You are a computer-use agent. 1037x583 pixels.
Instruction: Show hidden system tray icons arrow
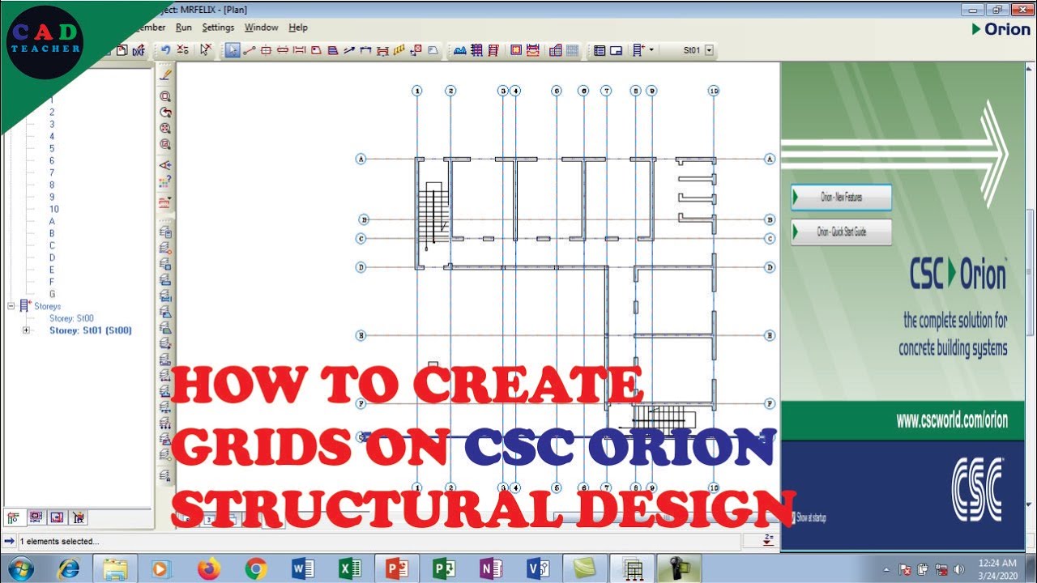(886, 569)
